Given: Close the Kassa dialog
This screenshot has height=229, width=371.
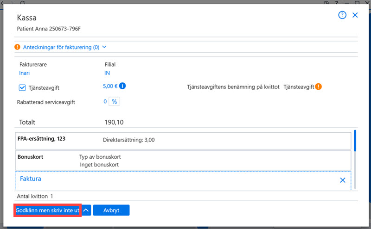Looking at the screenshot, I should coord(355,15).
